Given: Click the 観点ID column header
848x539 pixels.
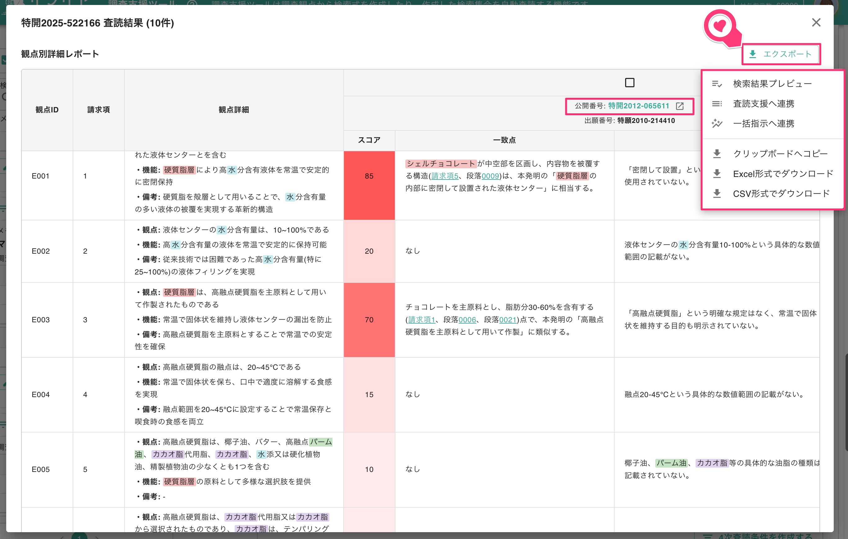Looking at the screenshot, I should (47, 110).
